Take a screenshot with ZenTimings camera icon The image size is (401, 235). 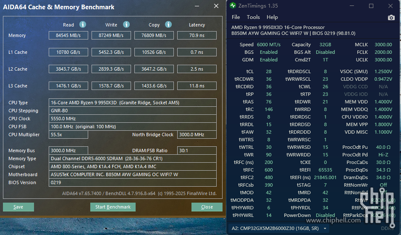[x=391, y=17]
